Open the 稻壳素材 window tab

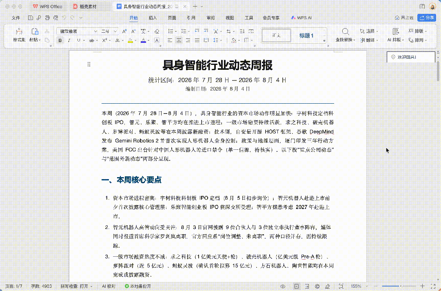[85, 6]
